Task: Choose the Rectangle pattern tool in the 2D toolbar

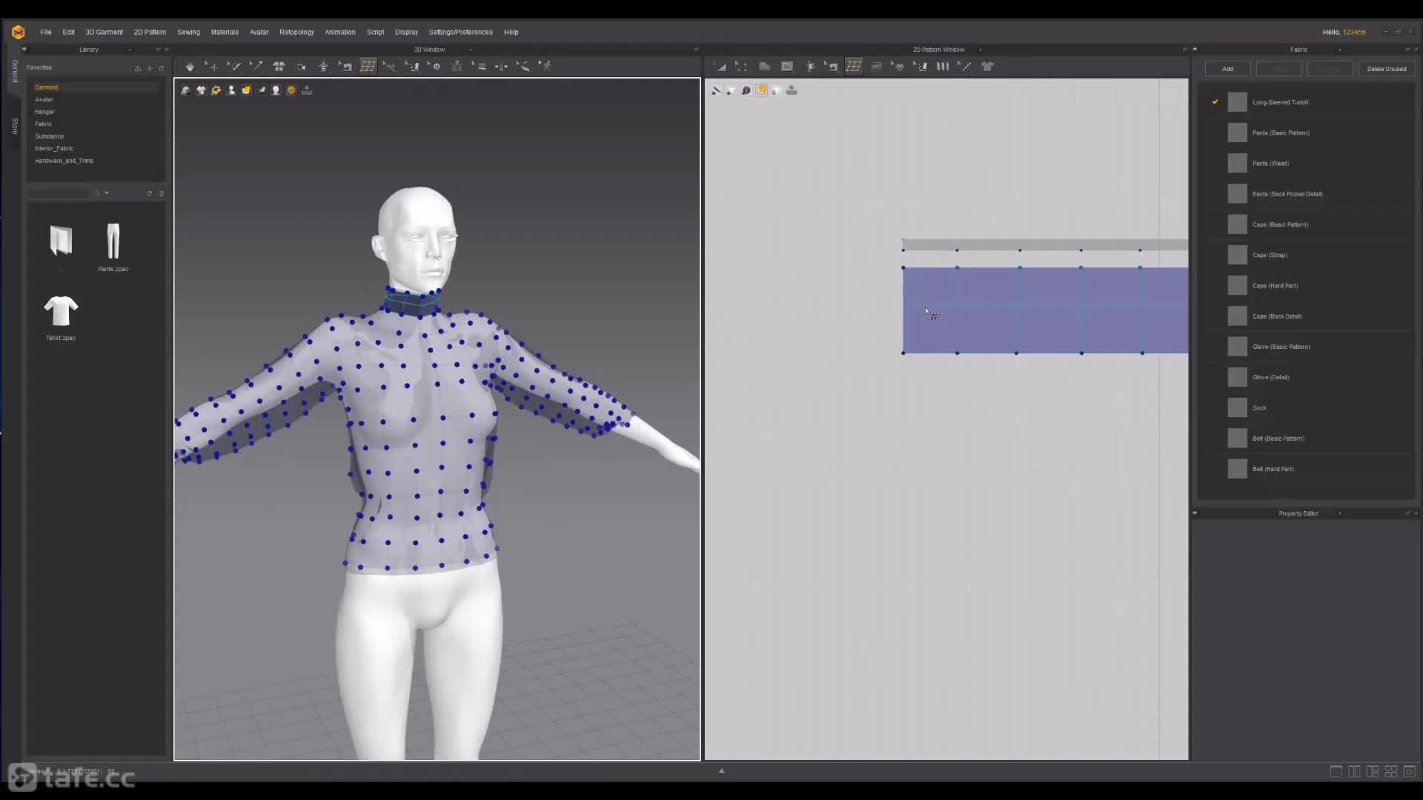Action: [787, 67]
